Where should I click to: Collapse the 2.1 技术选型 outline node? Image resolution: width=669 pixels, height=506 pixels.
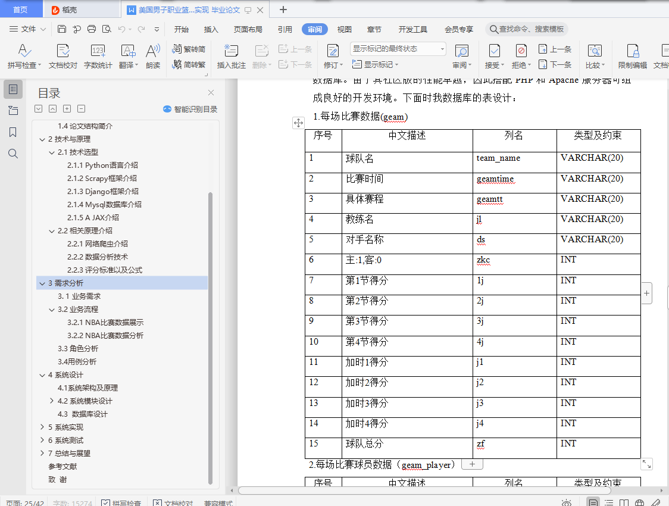pyautogui.click(x=52, y=152)
